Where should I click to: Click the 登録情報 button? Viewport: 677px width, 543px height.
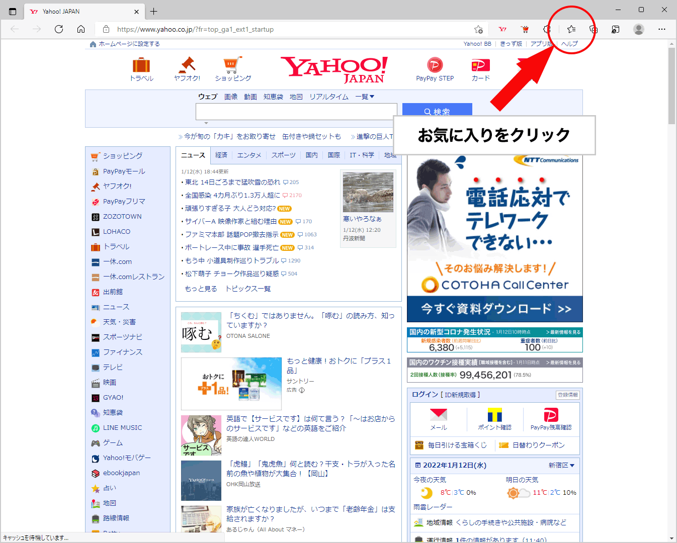pos(568,395)
